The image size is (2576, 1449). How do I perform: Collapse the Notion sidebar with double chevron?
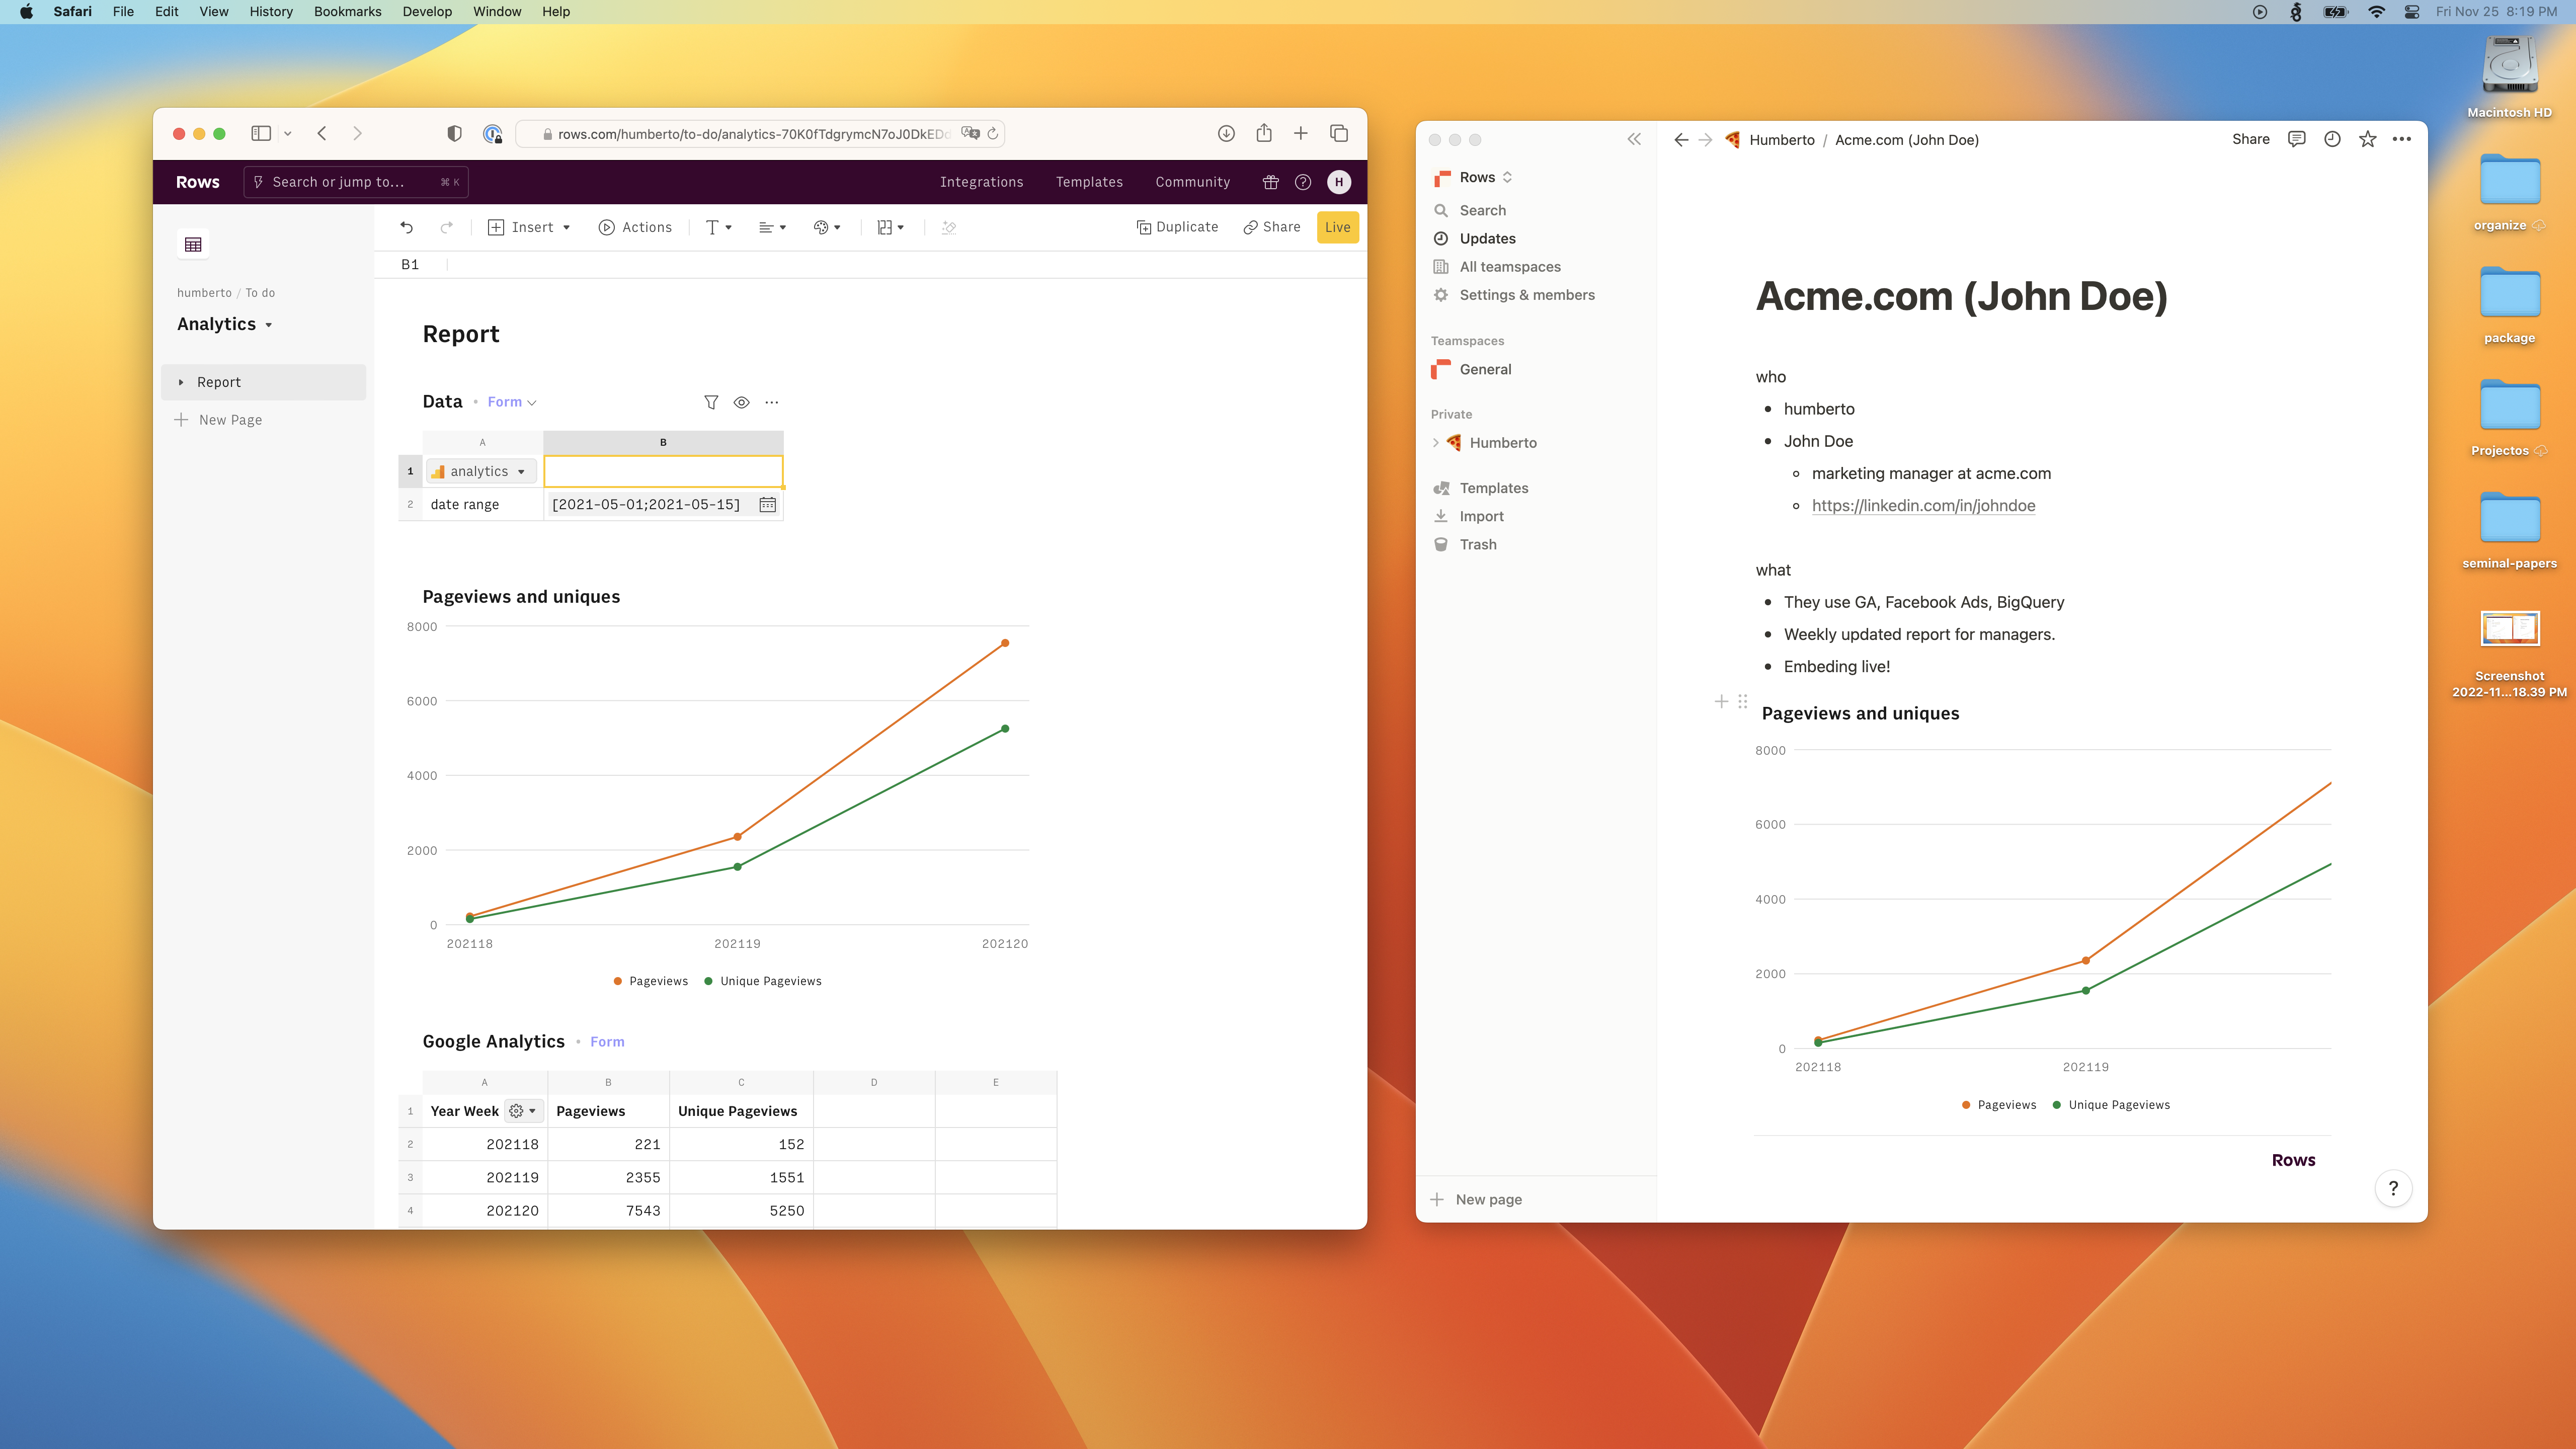pyautogui.click(x=1634, y=139)
